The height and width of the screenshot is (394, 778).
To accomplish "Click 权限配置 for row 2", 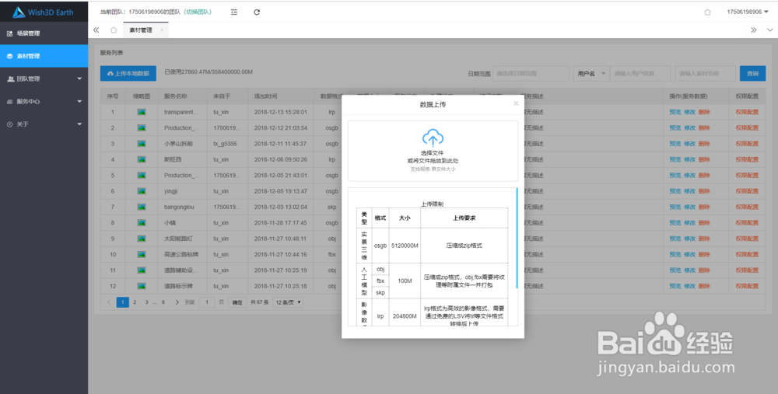I will [x=747, y=128].
